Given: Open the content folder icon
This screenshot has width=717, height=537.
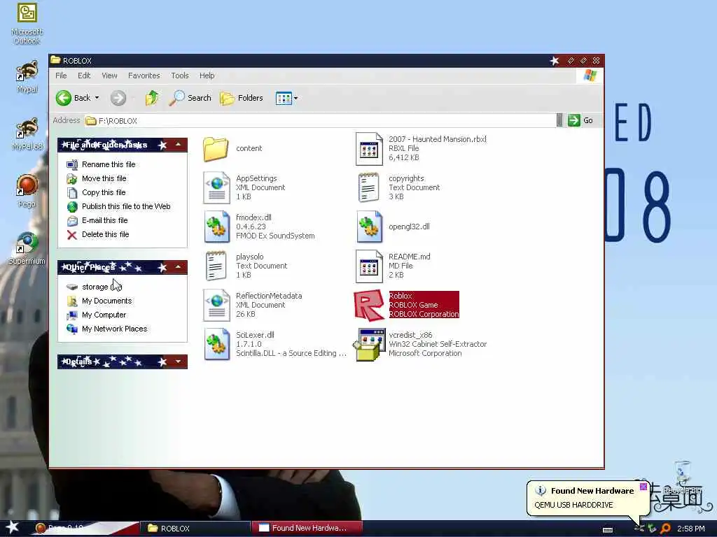Looking at the screenshot, I should click(216, 148).
